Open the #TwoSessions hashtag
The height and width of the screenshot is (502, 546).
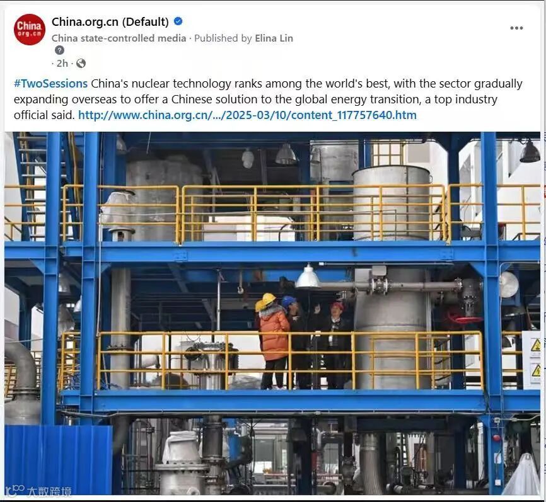50,84
